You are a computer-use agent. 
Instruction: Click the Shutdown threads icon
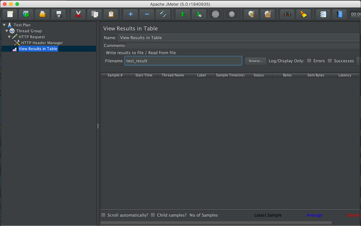point(232,14)
